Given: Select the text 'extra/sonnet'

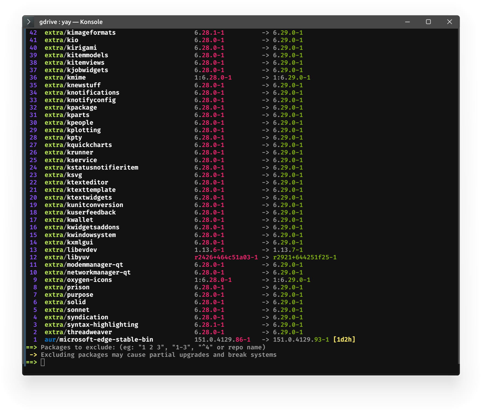Looking at the screenshot, I should (x=67, y=310).
